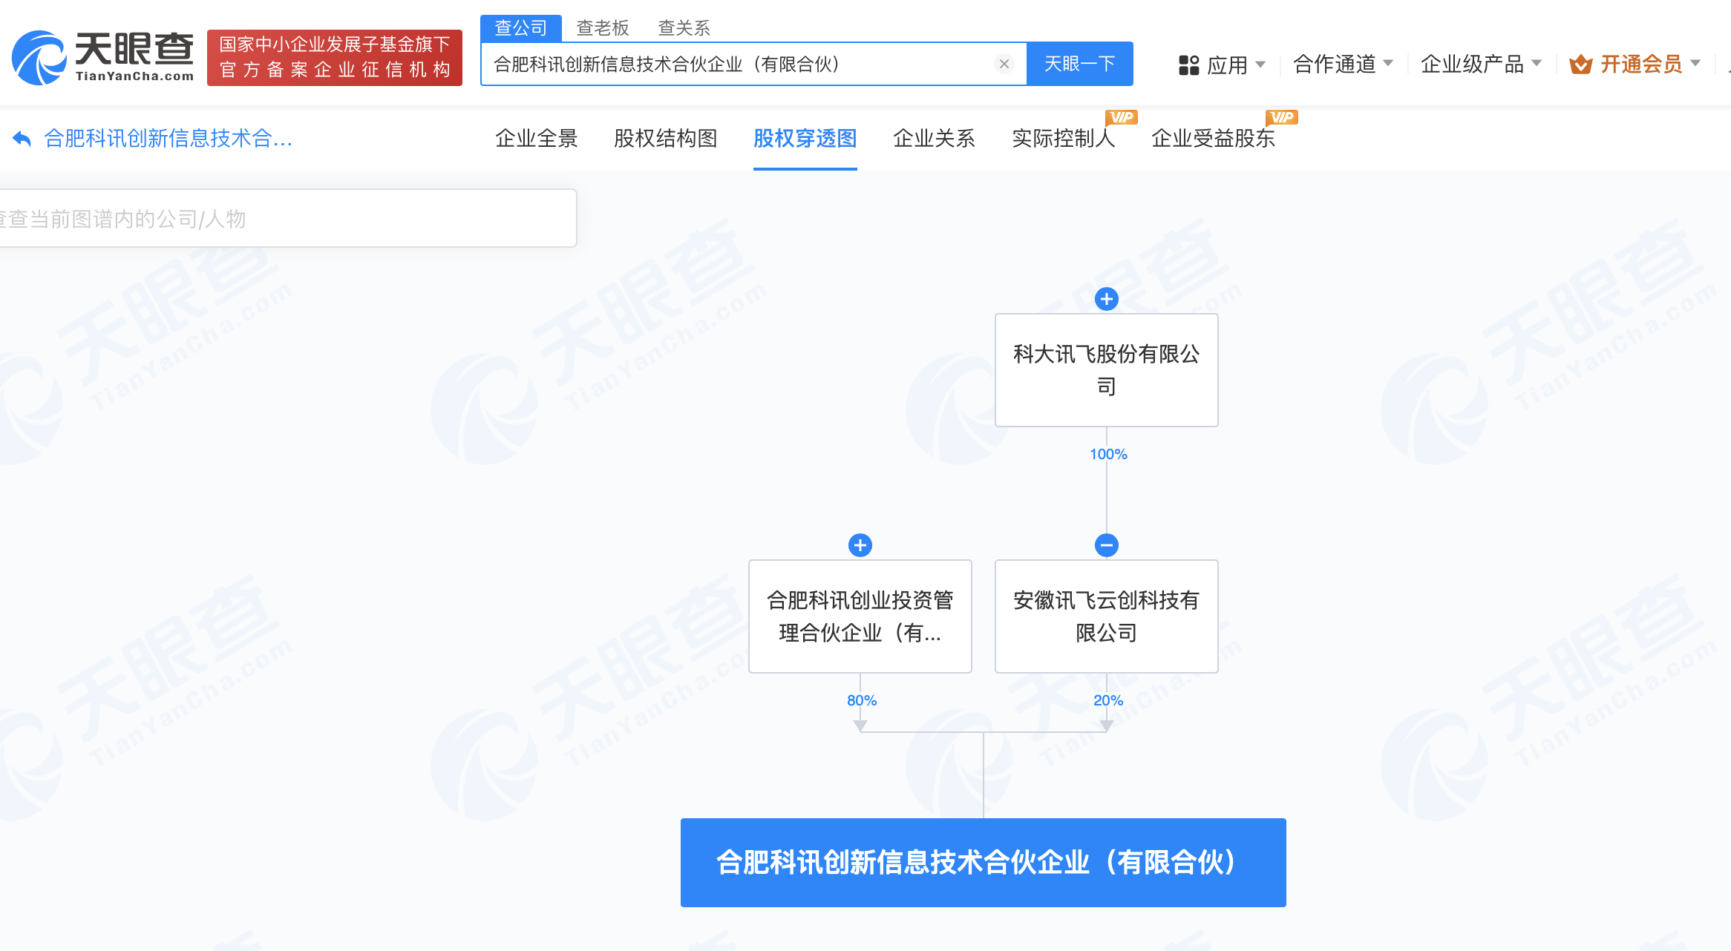Collapse the minus icon on 安徽讯飞云创科技有限公司
The image size is (1731, 951).
pyautogui.click(x=1106, y=545)
